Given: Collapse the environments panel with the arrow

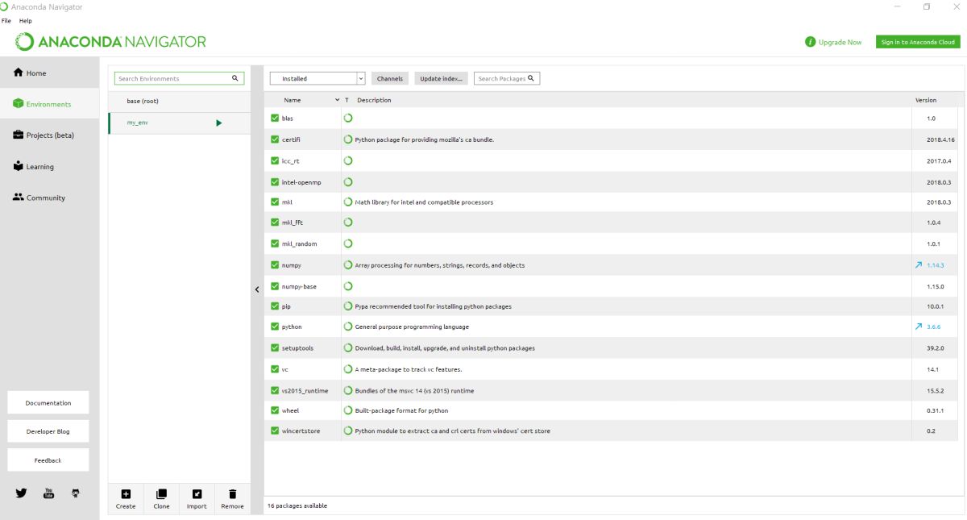Looking at the screenshot, I should (257, 289).
